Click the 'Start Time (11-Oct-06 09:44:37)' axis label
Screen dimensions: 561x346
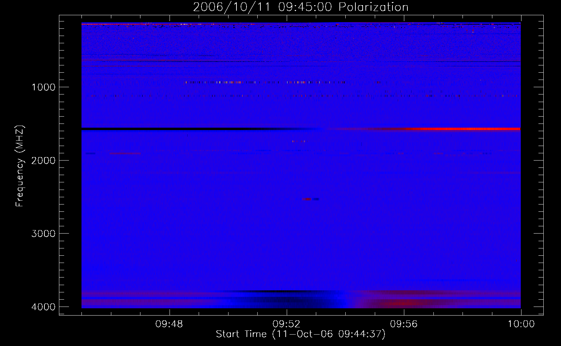301,334
